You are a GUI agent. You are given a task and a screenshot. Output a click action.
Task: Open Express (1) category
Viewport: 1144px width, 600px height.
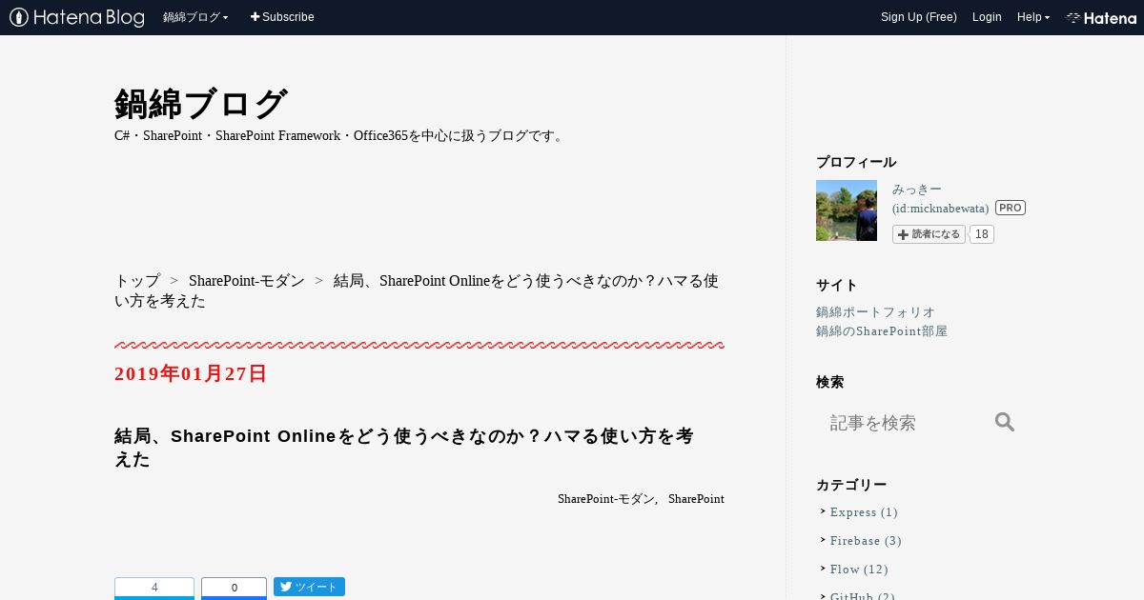click(x=864, y=512)
